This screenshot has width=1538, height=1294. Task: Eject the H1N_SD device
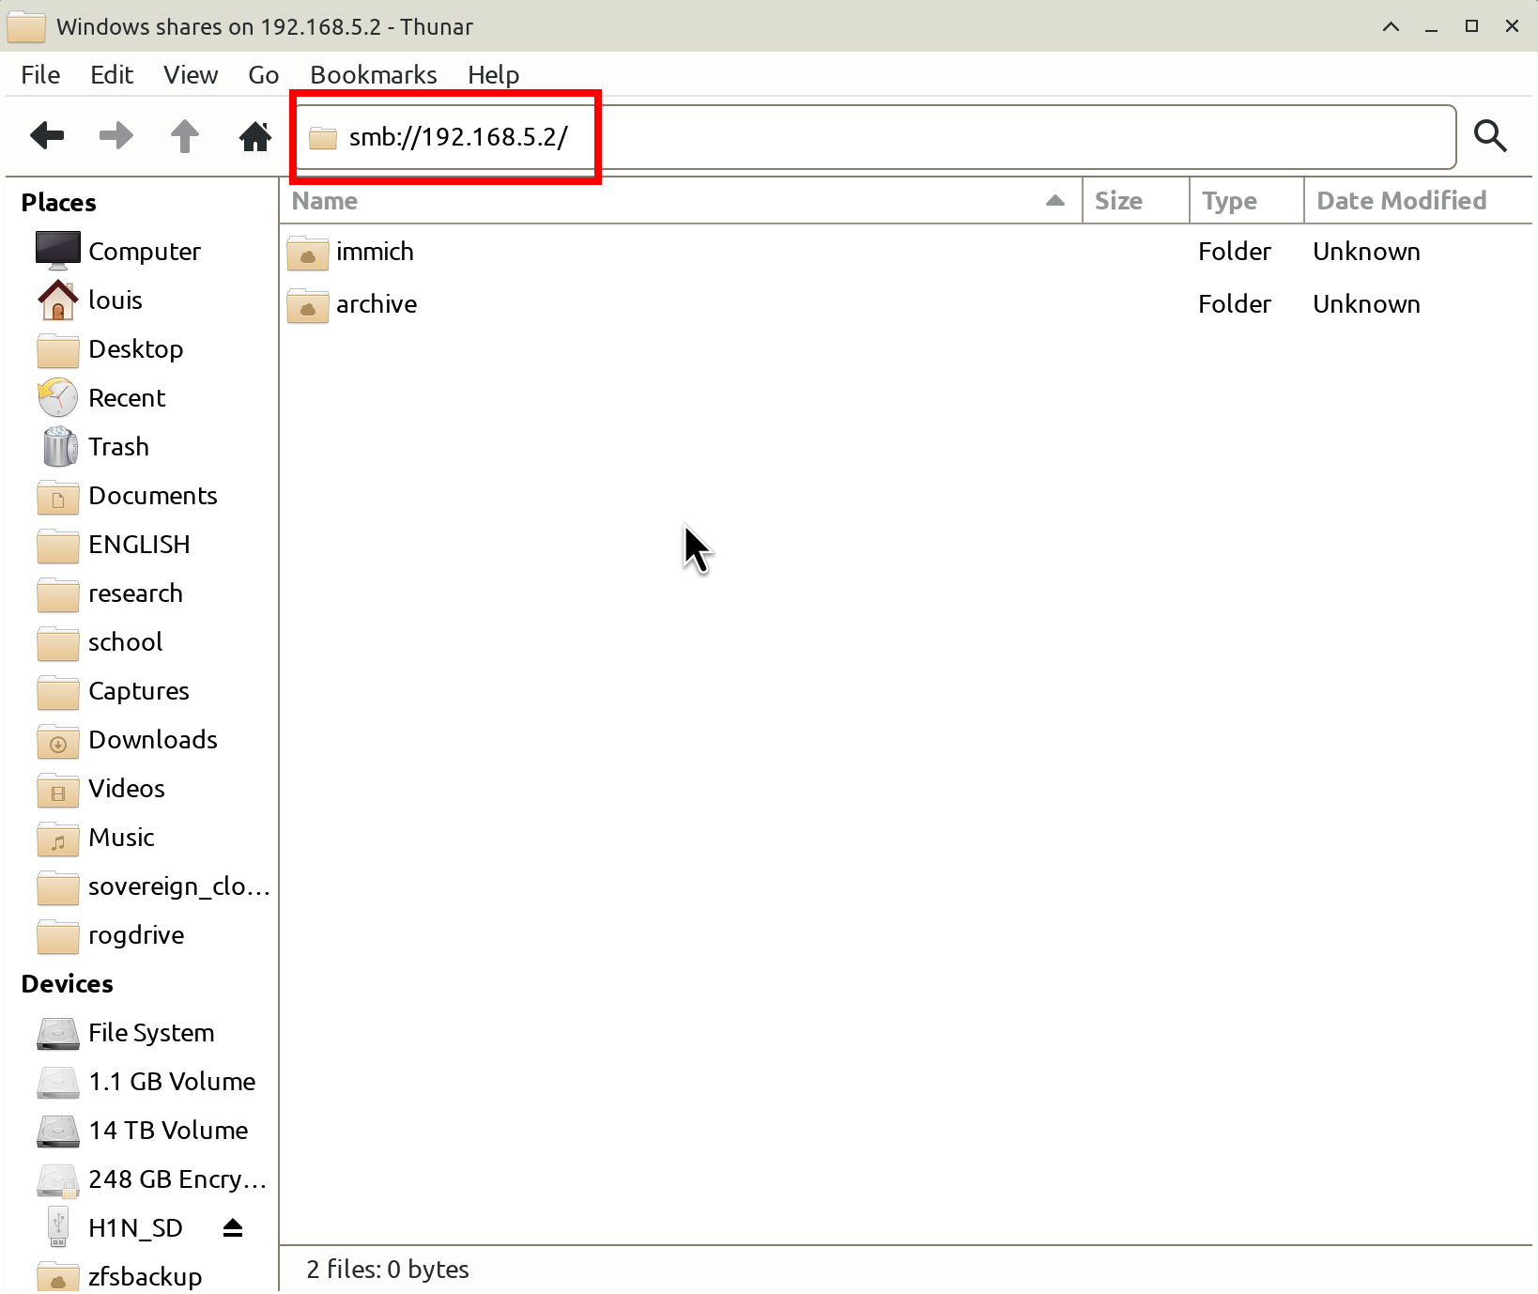tap(233, 1227)
